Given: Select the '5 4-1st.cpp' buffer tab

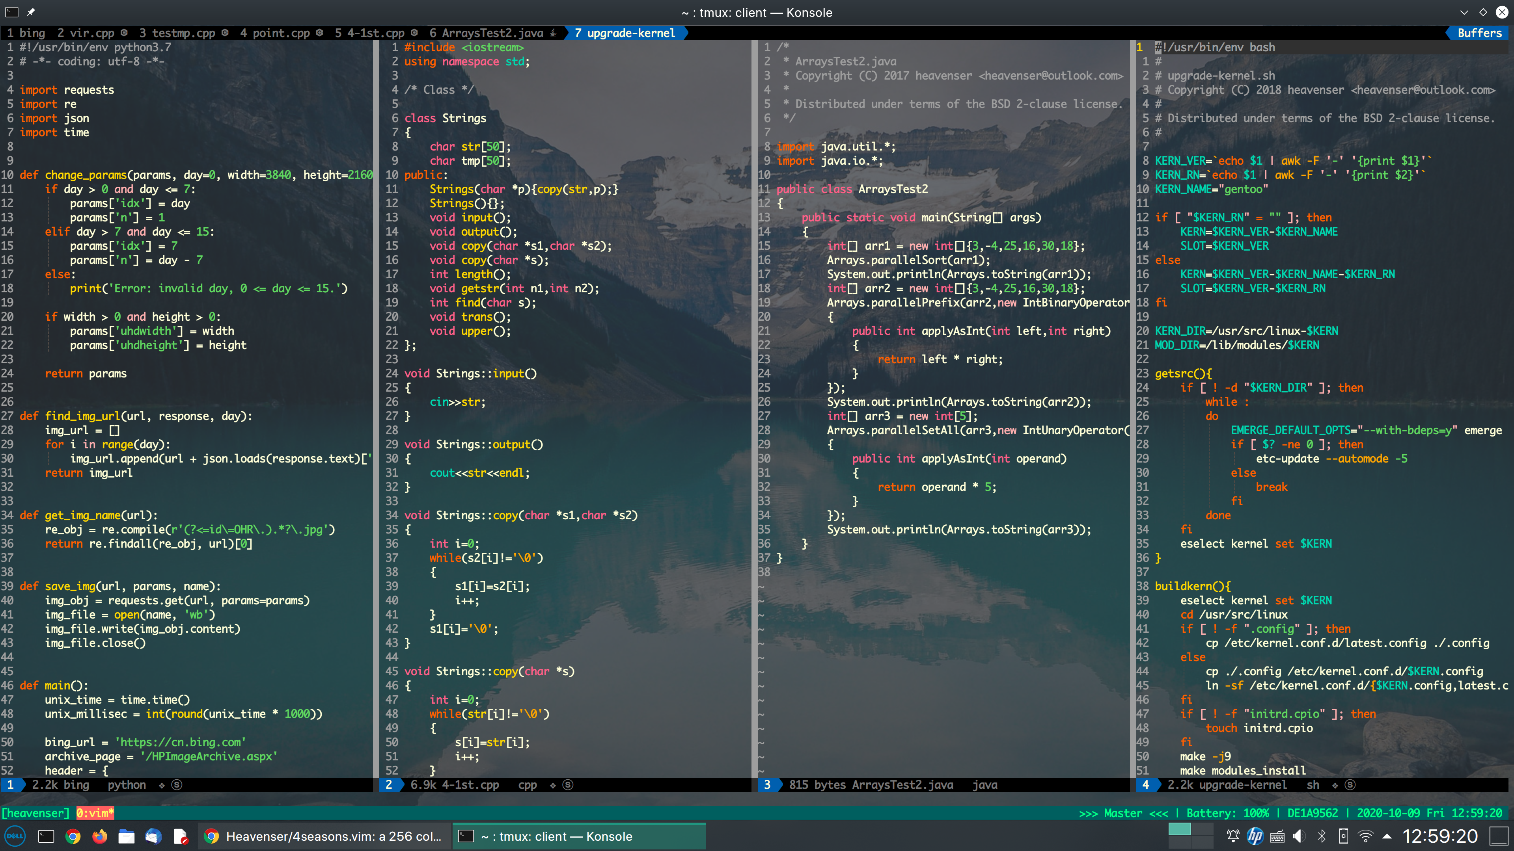Looking at the screenshot, I should point(376,33).
